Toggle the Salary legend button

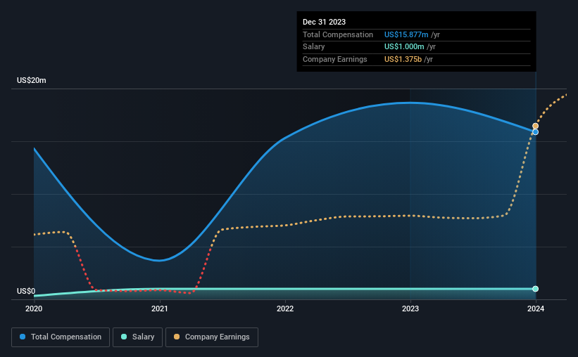click(137, 337)
